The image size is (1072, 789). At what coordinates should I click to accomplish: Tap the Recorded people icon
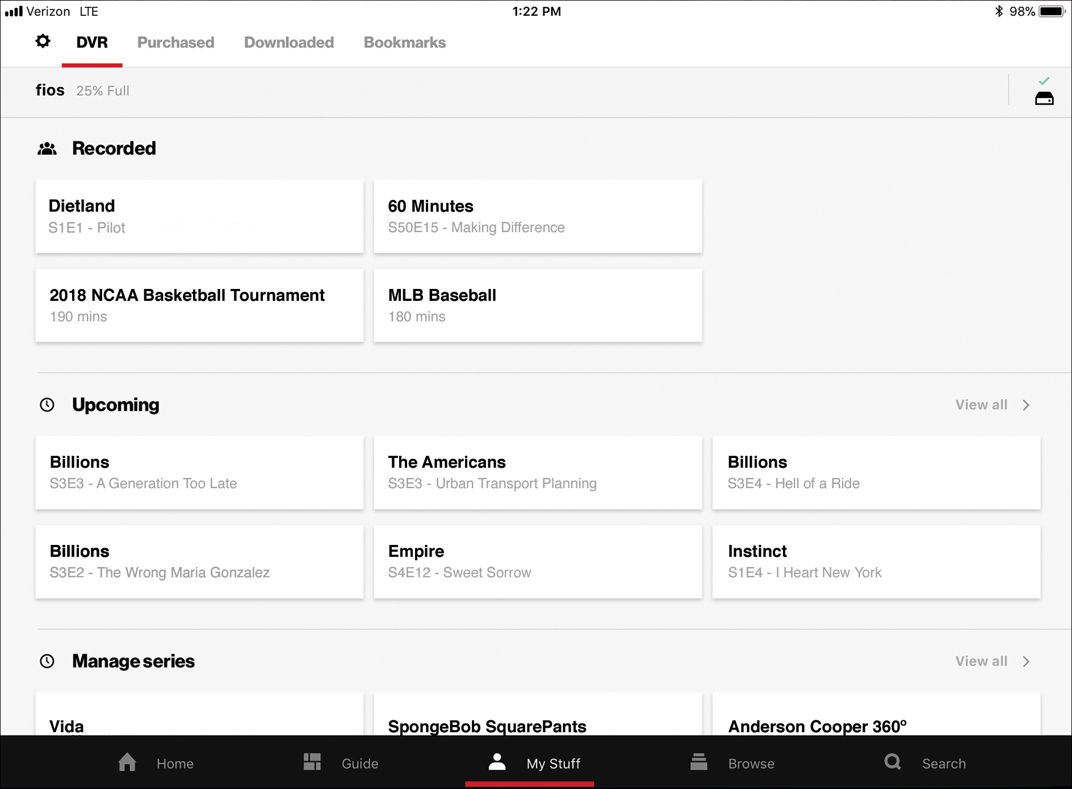[x=47, y=149]
